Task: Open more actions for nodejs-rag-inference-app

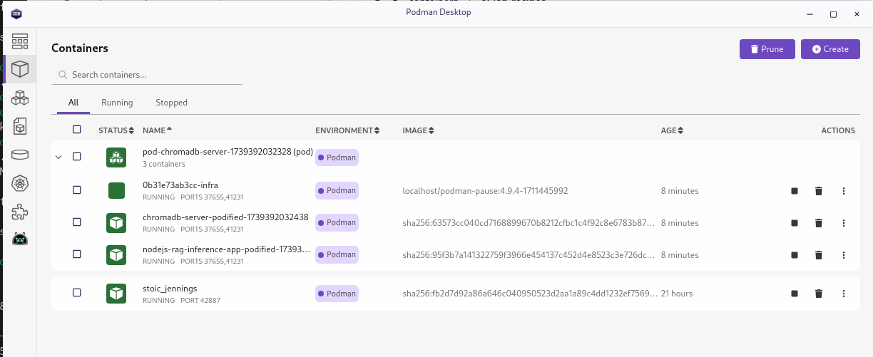Action: [844, 255]
